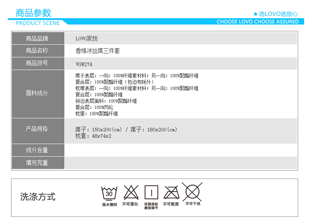The width and height of the screenshot is (312, 222).
Task: Click the CHOOSE LOVO CHOOSE ASSURED banner text
Action: pos(257,21)
